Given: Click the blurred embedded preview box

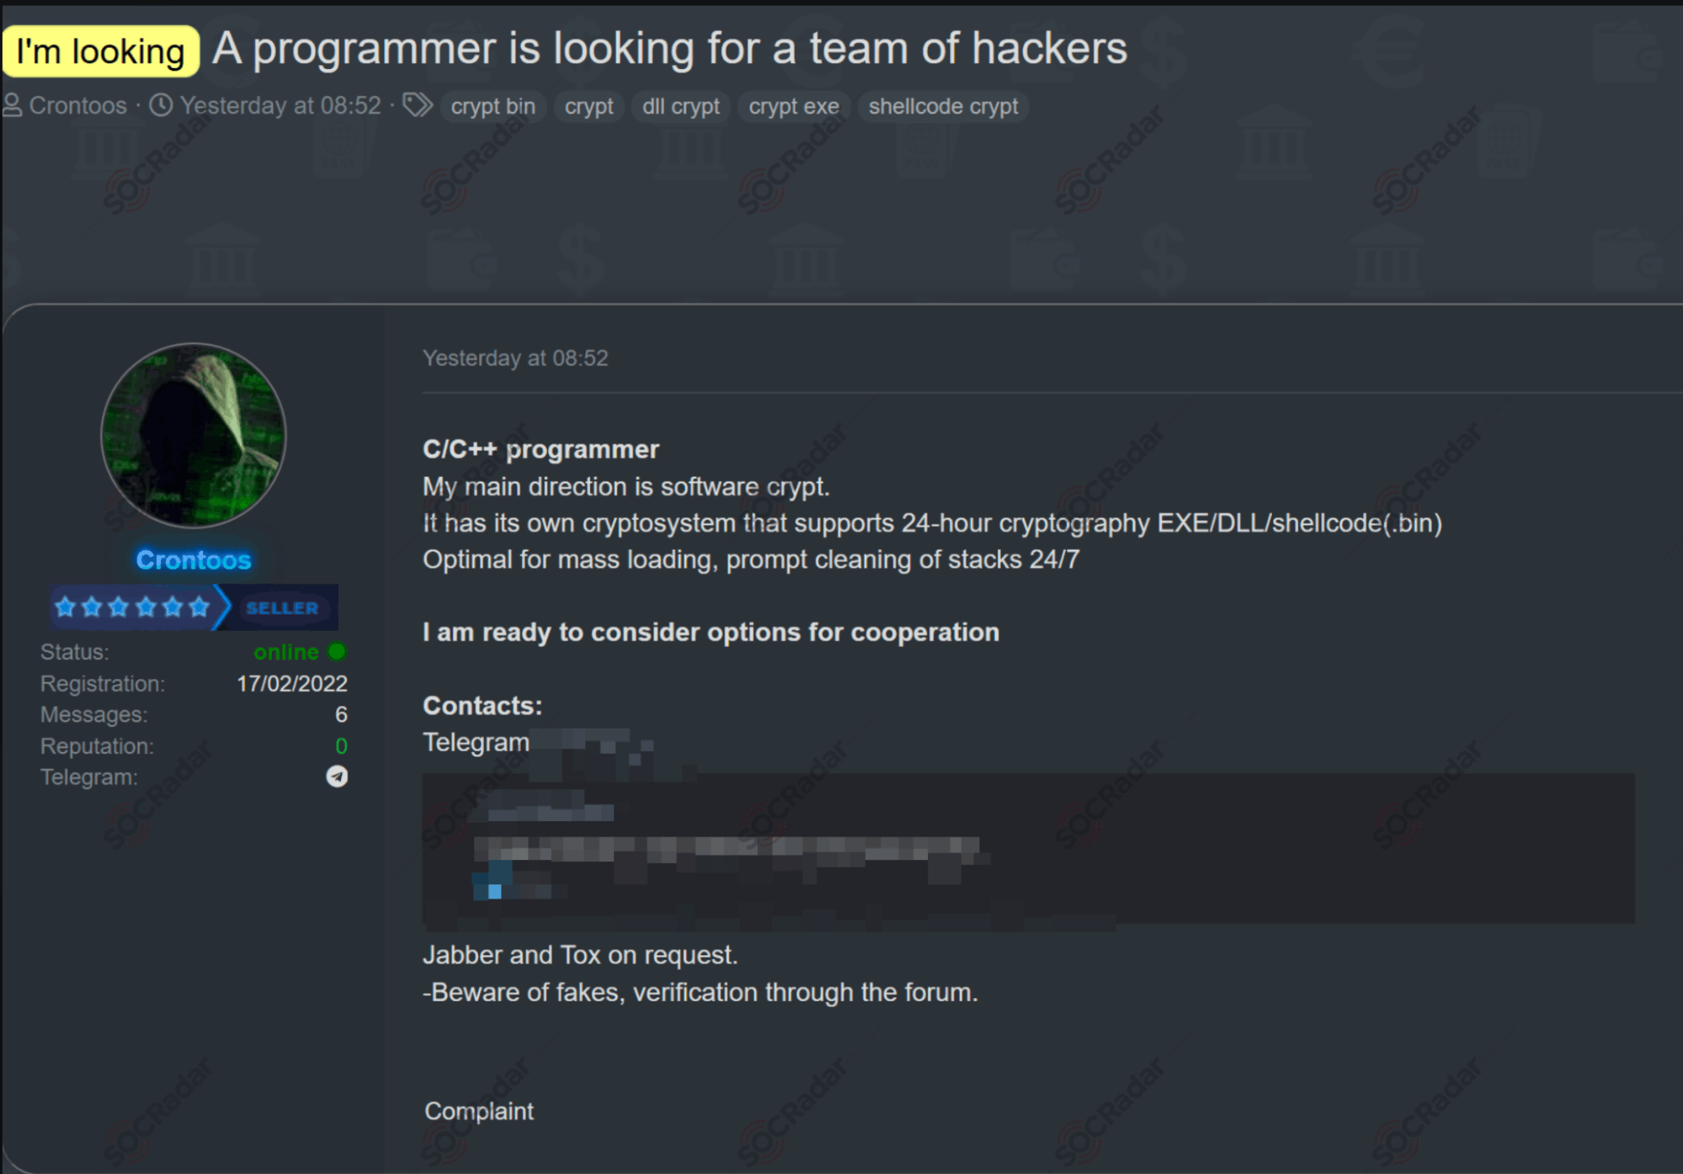Looking at the screenshot, I should click(x=1028, y=848).
